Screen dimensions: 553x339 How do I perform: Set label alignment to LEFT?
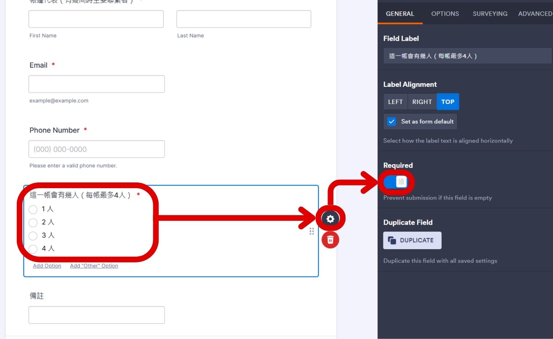[395, 102]
